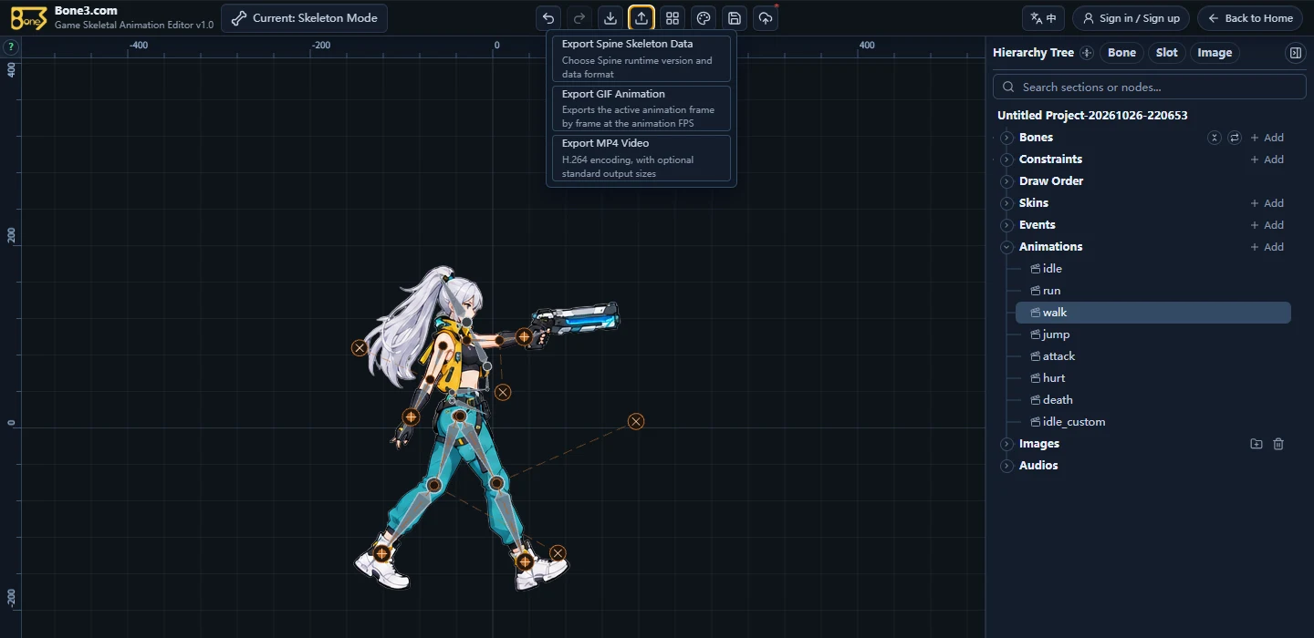Click the X marker at dashed line end
The image size is (1314, 638).
coord(636,421)
